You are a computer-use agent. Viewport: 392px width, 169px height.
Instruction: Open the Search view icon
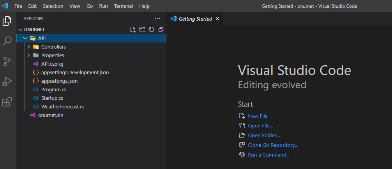point(7,41)
